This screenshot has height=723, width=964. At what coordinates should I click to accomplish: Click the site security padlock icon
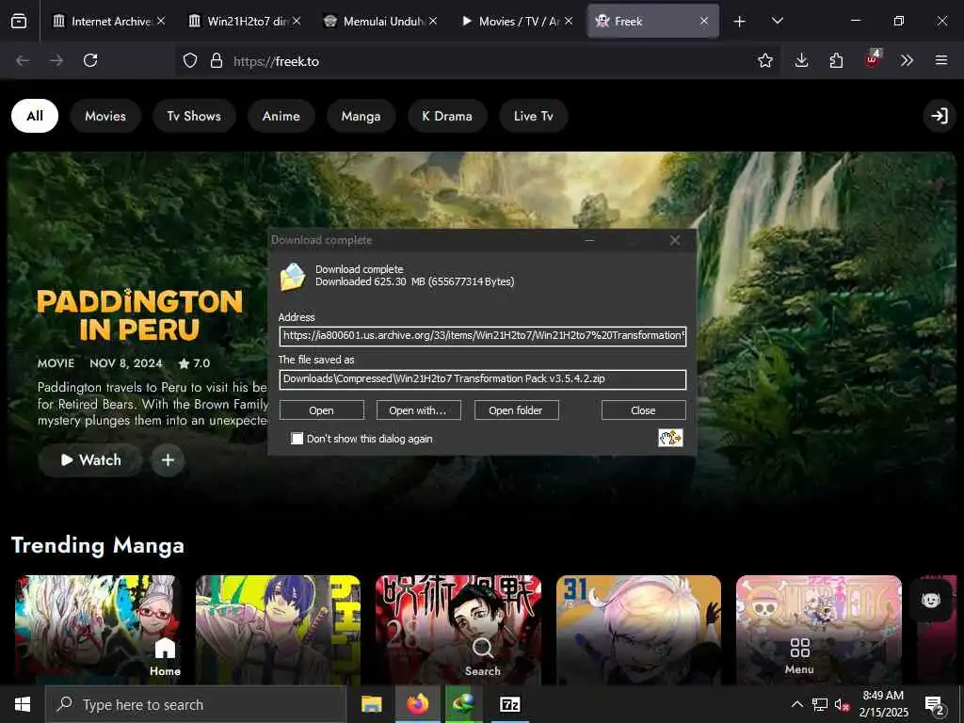(x=216, y=60)
